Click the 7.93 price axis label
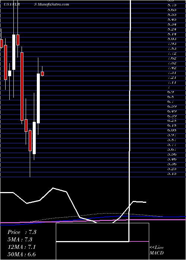186x260 pixels. click(172, 43)
